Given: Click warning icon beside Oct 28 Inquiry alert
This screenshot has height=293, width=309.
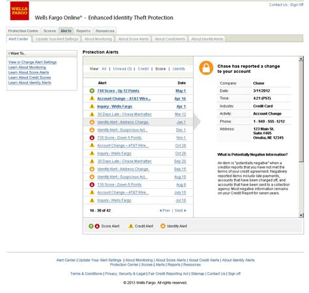Looking at the screenshot, I should [x=92, y=153].
